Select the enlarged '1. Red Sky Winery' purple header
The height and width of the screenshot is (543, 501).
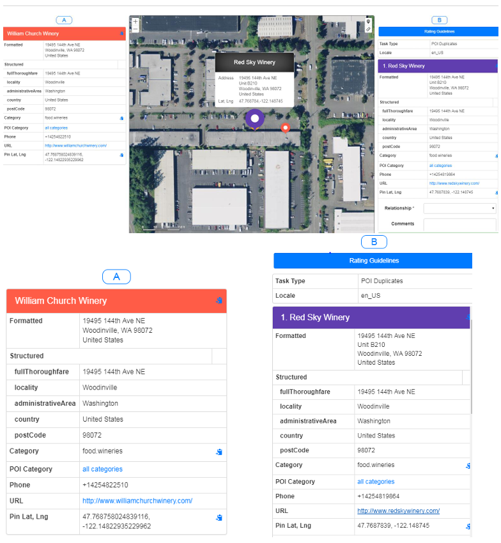(x=371, y=317)
